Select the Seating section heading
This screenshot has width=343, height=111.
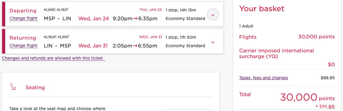(35, 87)
